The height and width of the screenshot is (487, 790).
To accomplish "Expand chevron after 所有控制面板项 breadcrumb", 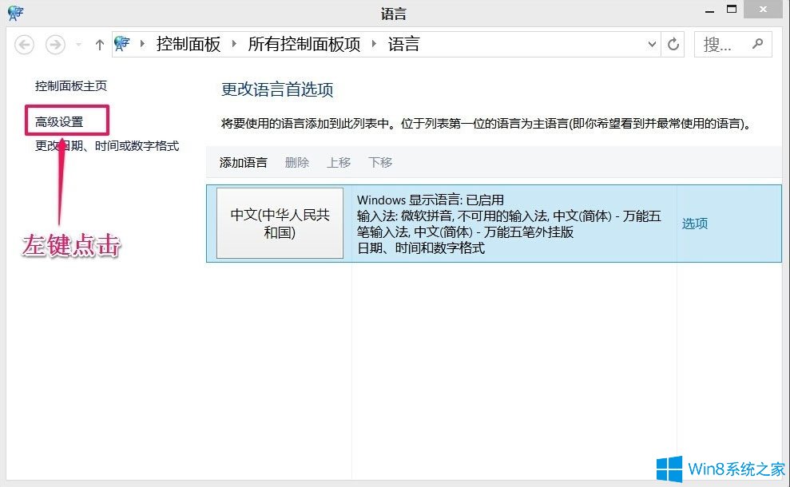I will pyautogui.click(x=374, y=44).
